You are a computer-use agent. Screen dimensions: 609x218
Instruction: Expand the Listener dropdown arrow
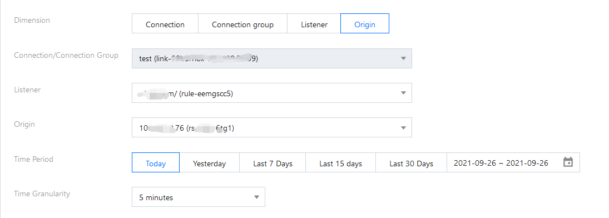403,93
